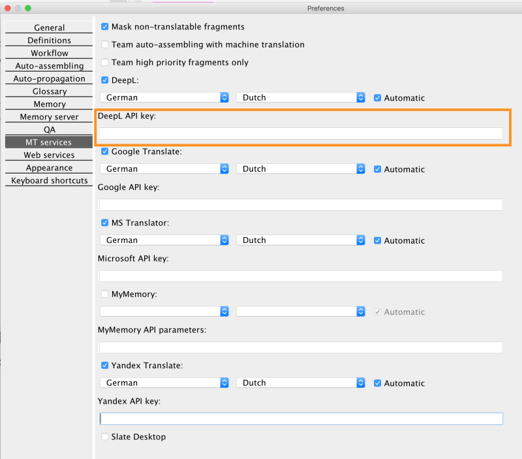The width and height of the screenshot is (522, 459).
Task: Enable the Slate Desktop checkbox
Action: (x=104, y=436)
